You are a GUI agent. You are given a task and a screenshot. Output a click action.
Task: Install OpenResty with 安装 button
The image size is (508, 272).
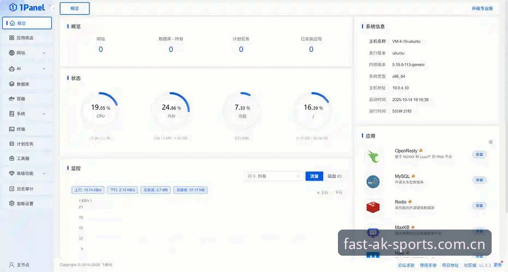click(479, 154)
